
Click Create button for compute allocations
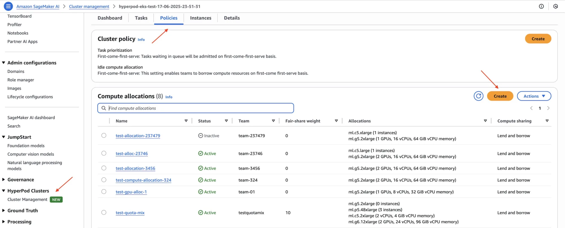(500, 96)
